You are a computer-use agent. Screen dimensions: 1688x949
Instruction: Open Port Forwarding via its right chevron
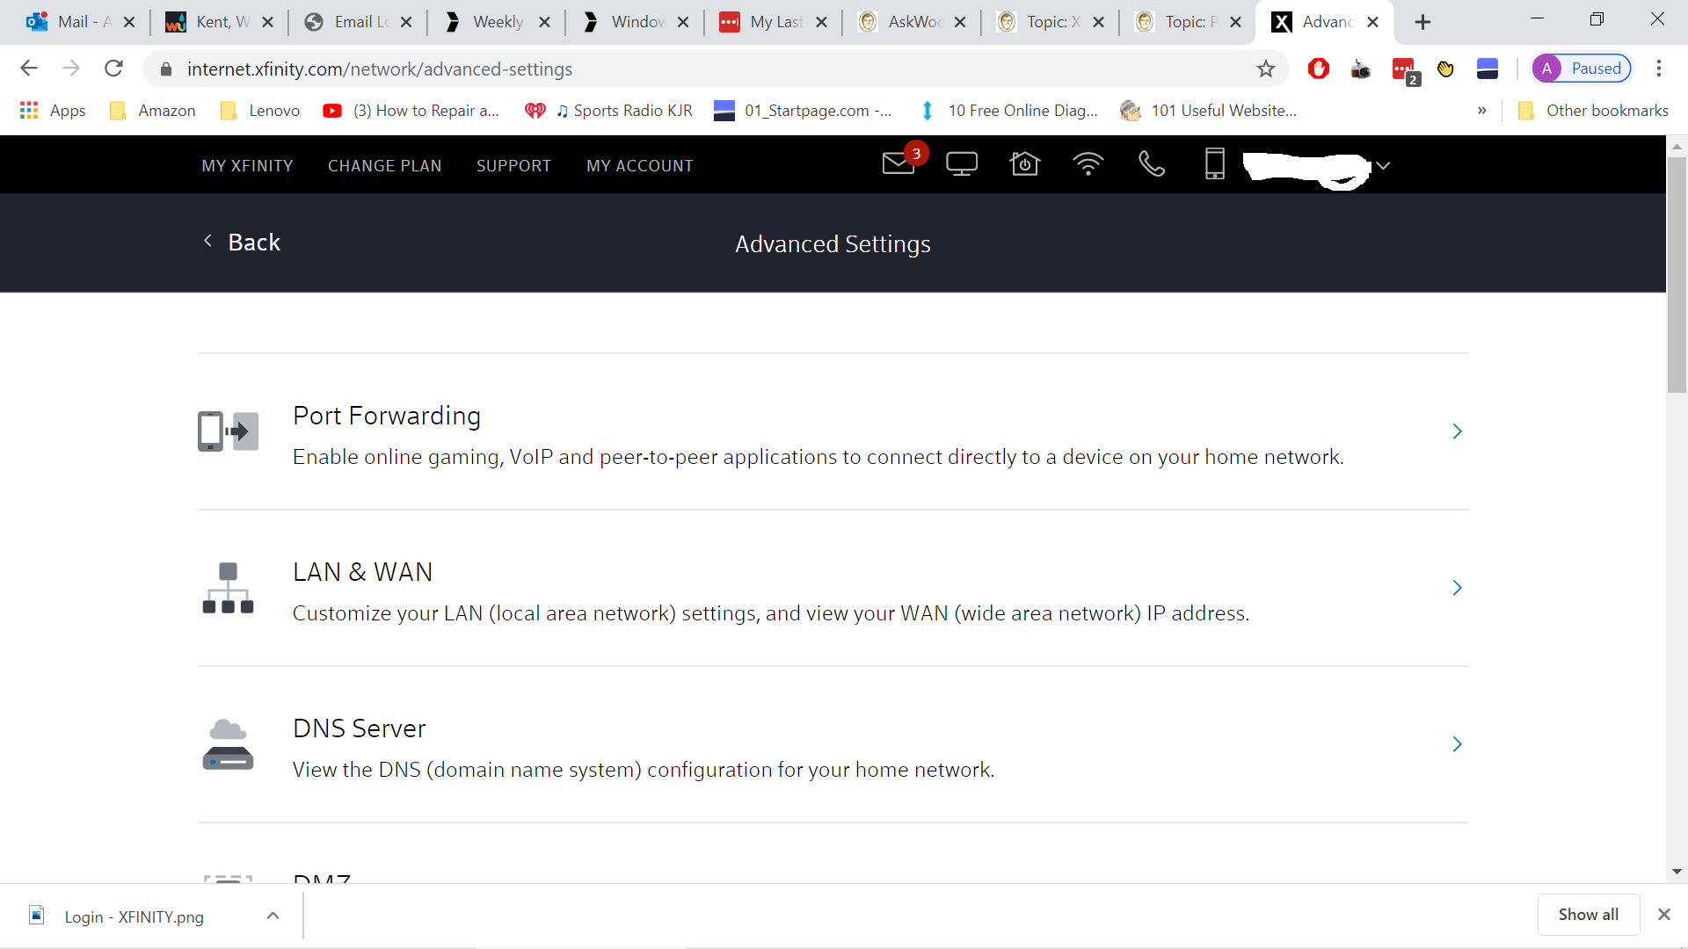pos(1457,431)
